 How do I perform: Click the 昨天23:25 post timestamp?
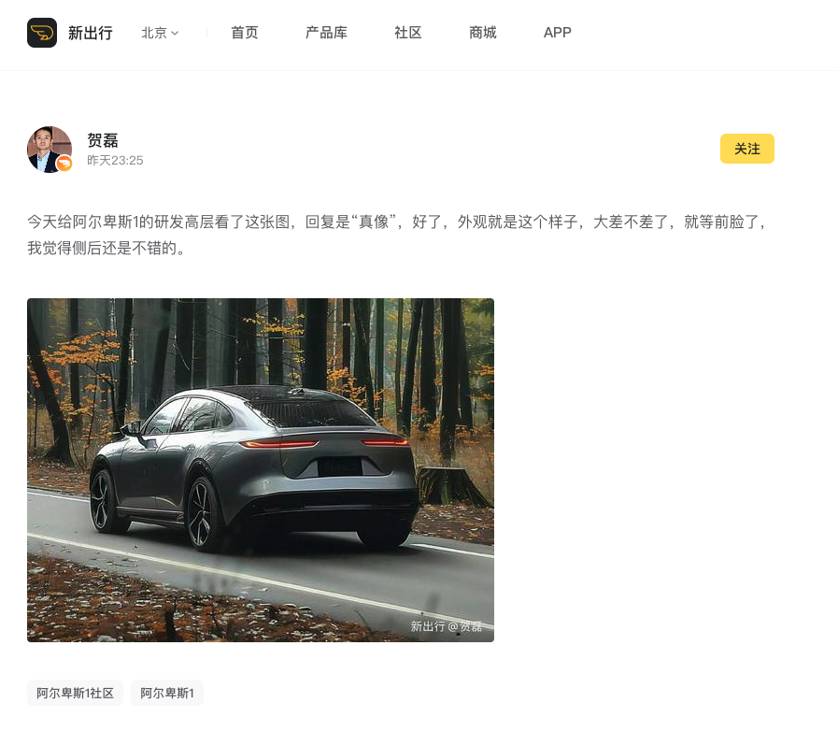115,161
